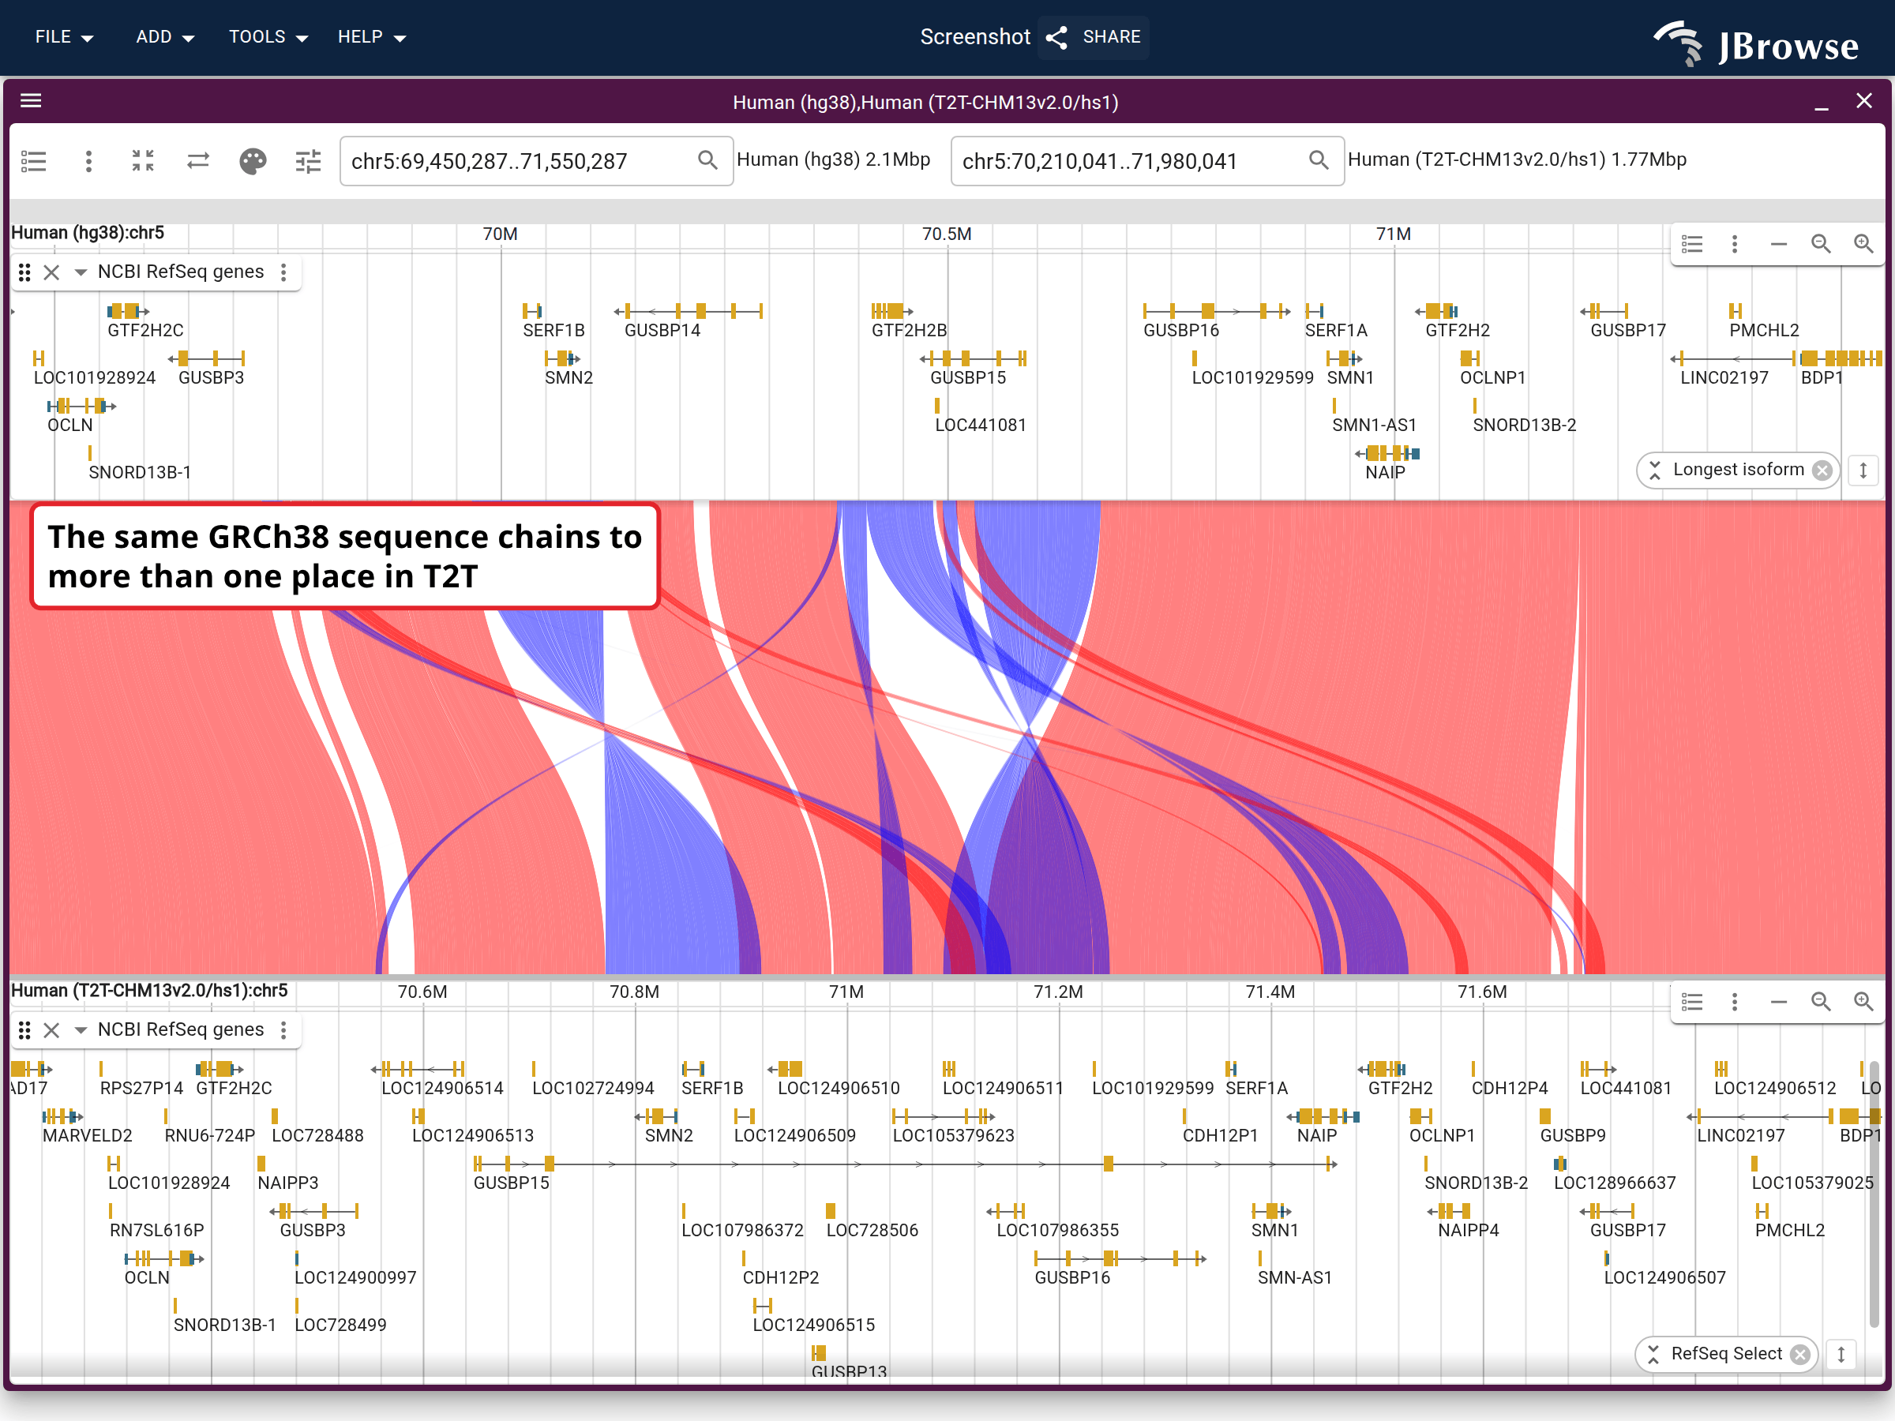Click the hg38 location search box

pos(536,161)
